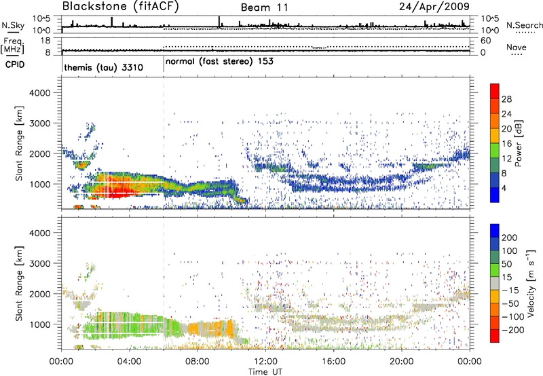Click the 'Slant Range [km]' label of velocity panel
Viewport: 543px width, 376px height.
(x=19, y=283)
